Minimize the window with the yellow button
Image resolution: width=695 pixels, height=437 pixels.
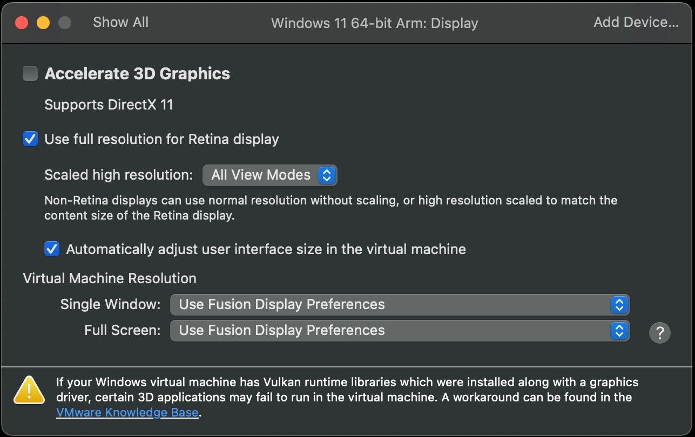(x=43, y=23)
